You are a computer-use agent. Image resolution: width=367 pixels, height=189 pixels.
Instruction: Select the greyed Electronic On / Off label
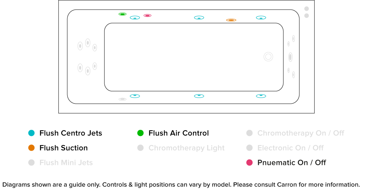point(290,148)
